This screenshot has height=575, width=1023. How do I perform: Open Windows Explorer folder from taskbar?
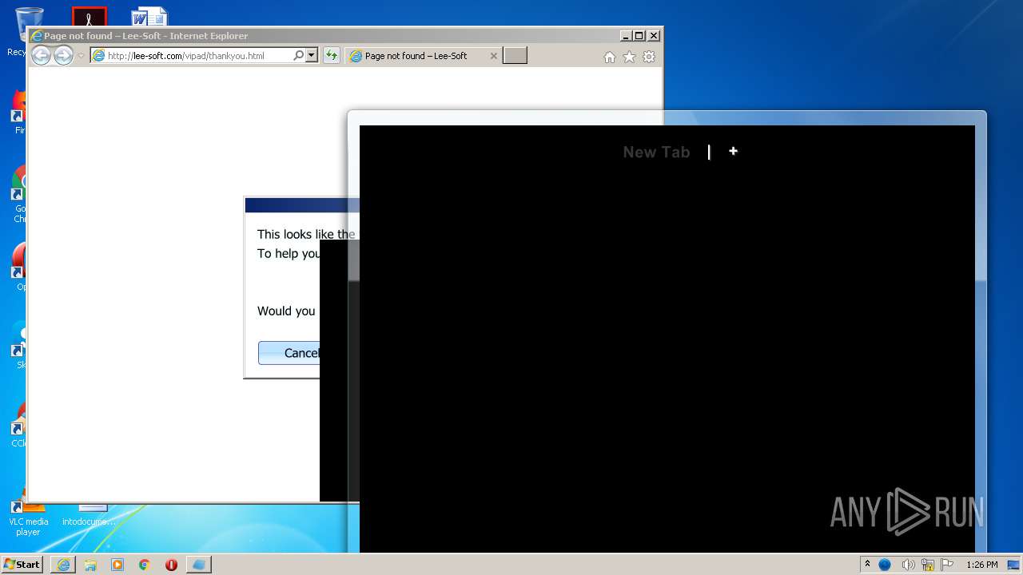(90, 565)
